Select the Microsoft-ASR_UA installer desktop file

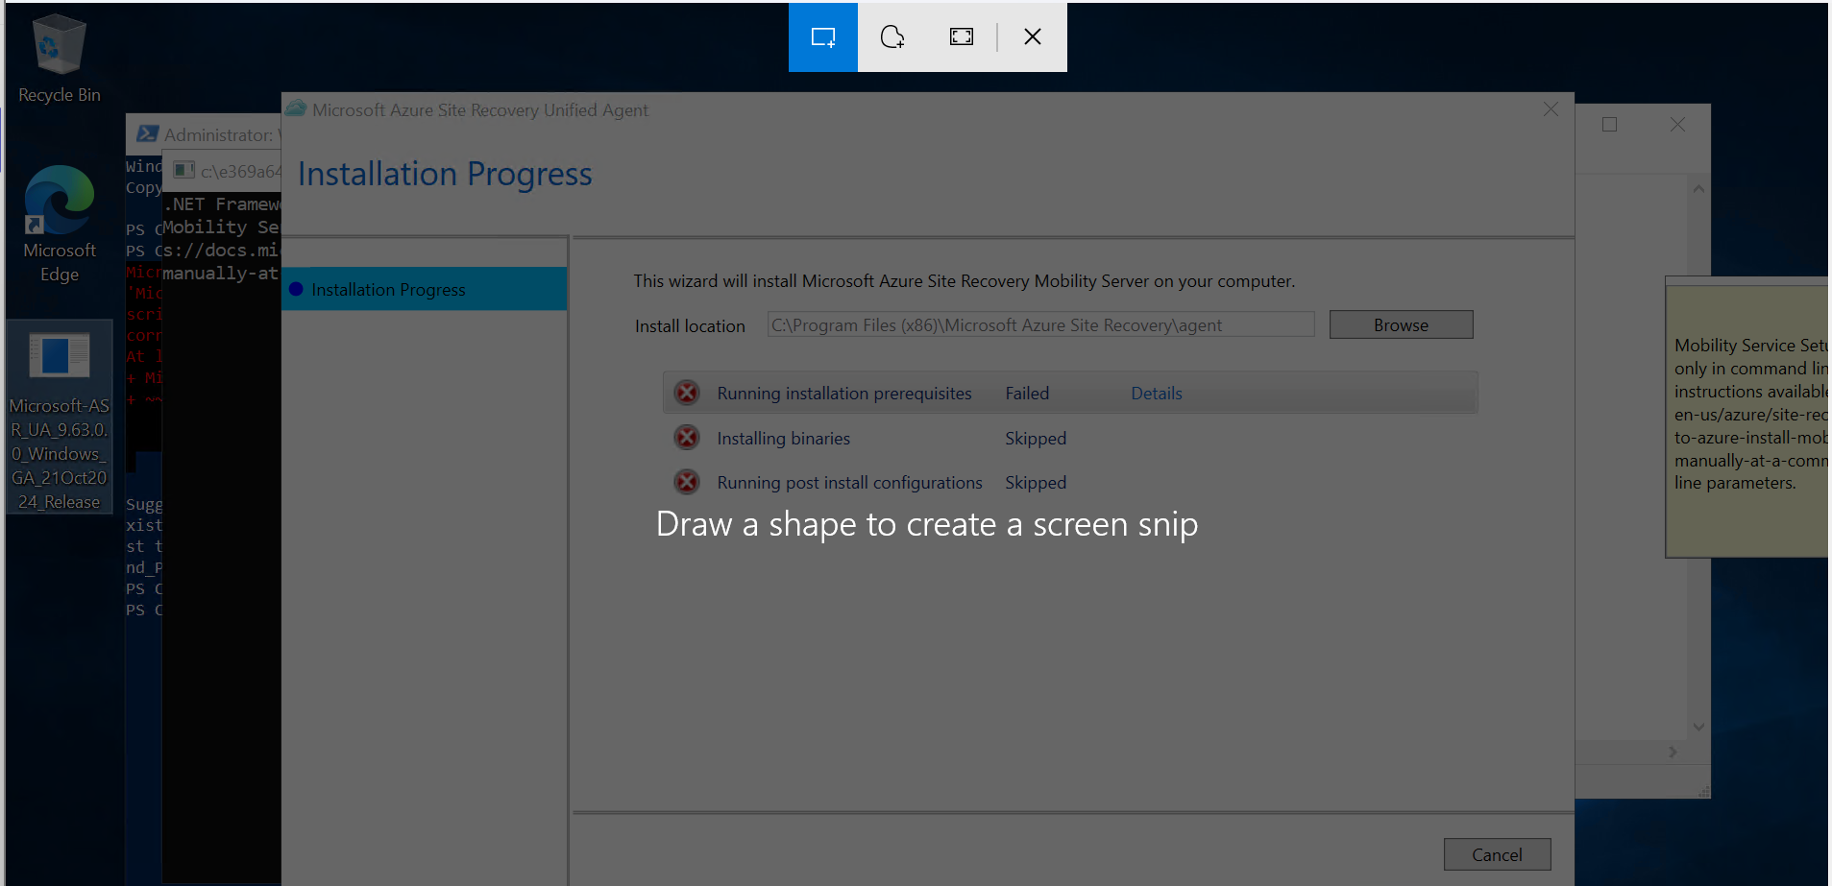(59, 418)
